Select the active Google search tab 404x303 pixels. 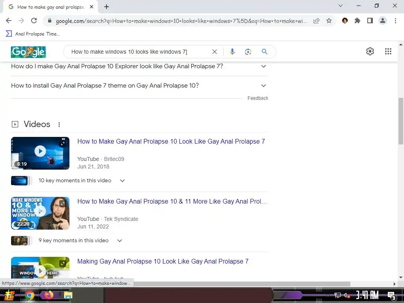click(x=50, y=7)
